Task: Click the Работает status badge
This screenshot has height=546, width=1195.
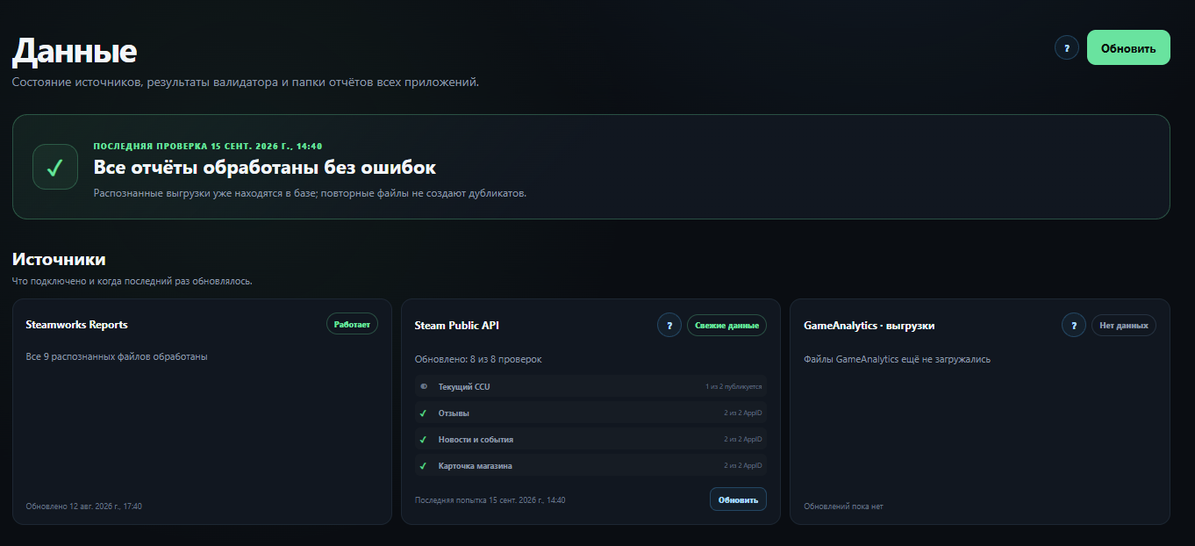Action: (352, 324)
